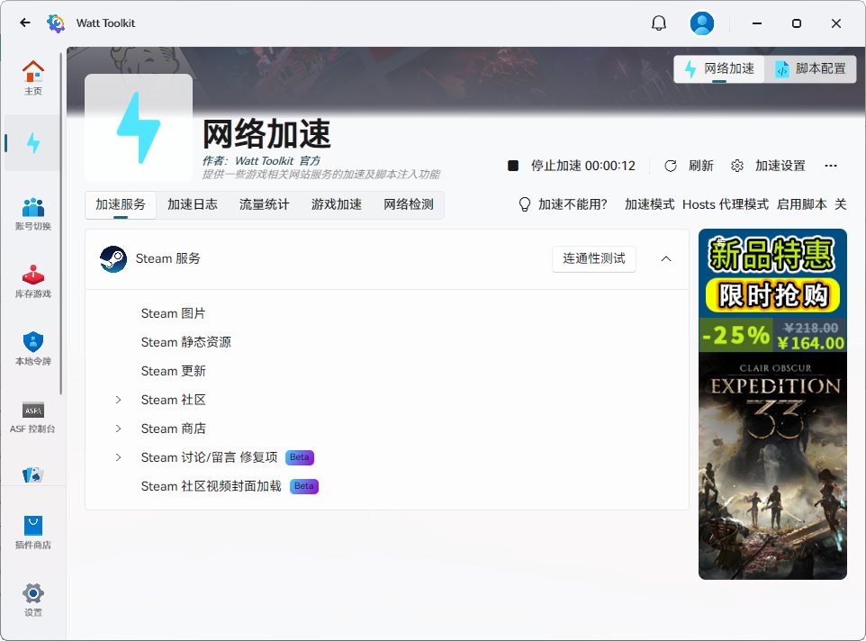Screen dimensions: 866x641
Task: Select the lightning 网络加速 sidebar icon
Action: point(33,141)
